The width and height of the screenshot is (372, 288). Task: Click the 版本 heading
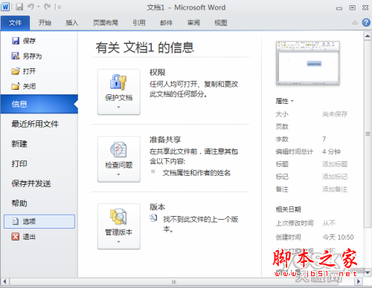[x=158, y=207]
